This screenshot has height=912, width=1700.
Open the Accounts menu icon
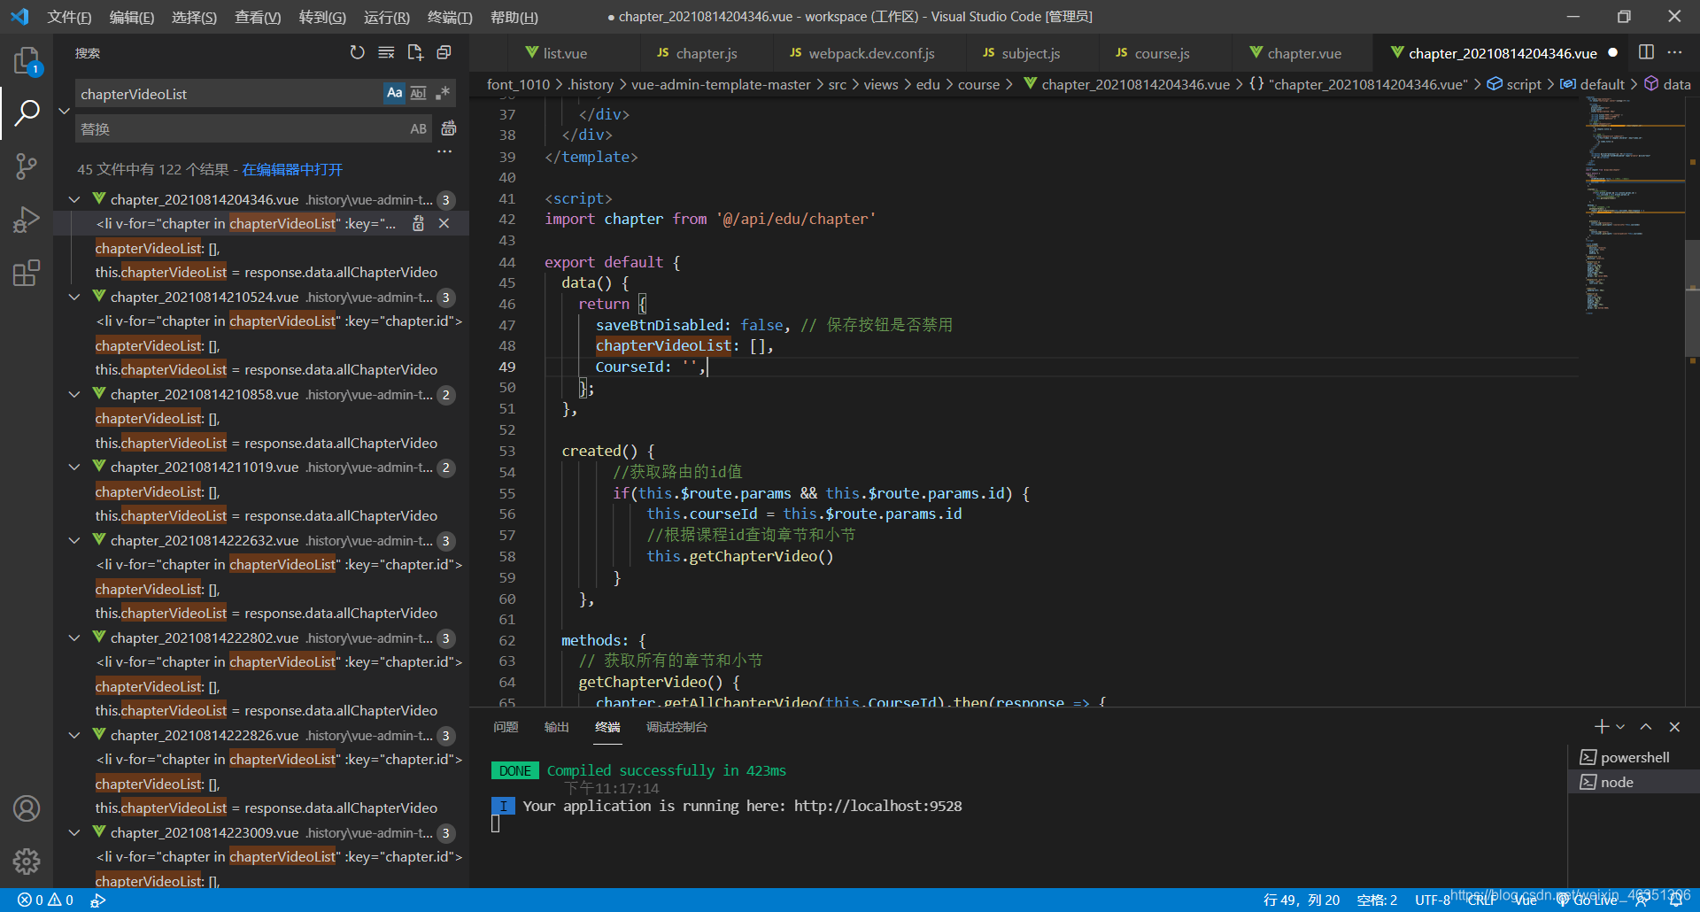[x=27, y=808]
